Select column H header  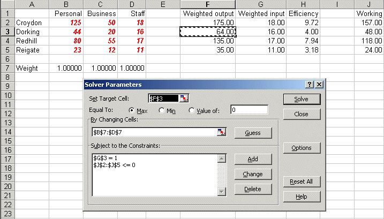click(303, 4)
